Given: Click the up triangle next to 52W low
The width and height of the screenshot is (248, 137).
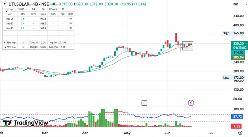Looking at the screenshot, I should click(x=5, y=47).
